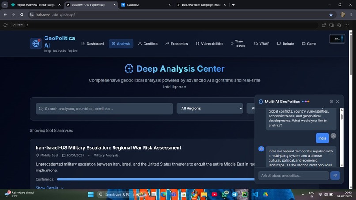Open the Dashboard nav item
Viewport: 356px width, 200px height.
click(93, 44)
